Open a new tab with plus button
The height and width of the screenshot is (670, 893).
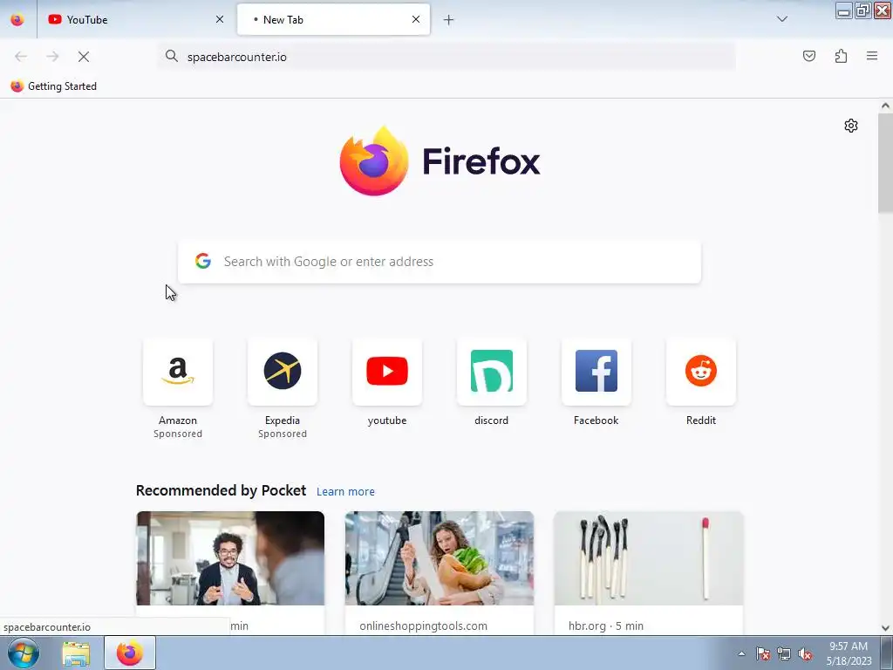coord(449,20)
